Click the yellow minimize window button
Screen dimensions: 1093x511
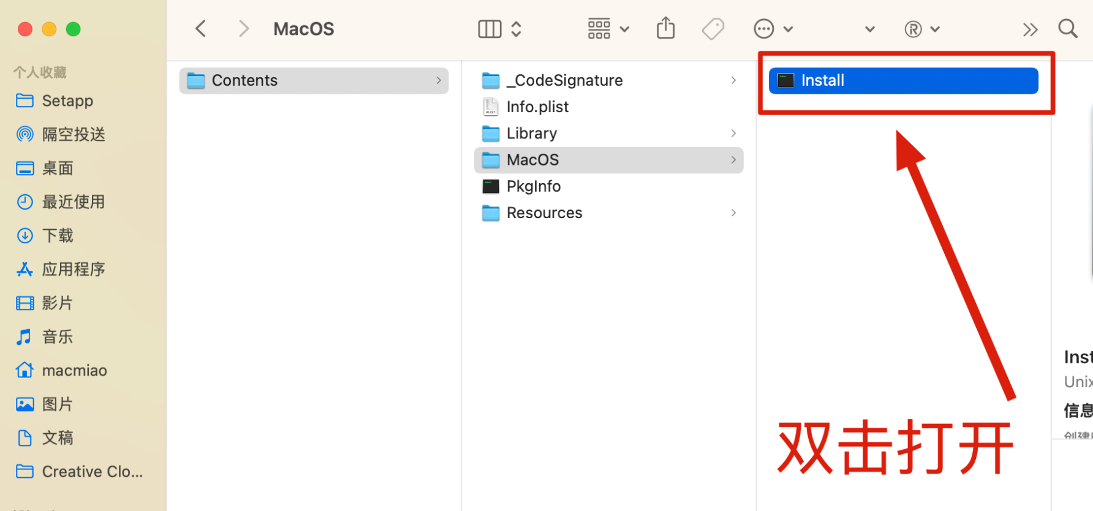[x=49, y=29]
